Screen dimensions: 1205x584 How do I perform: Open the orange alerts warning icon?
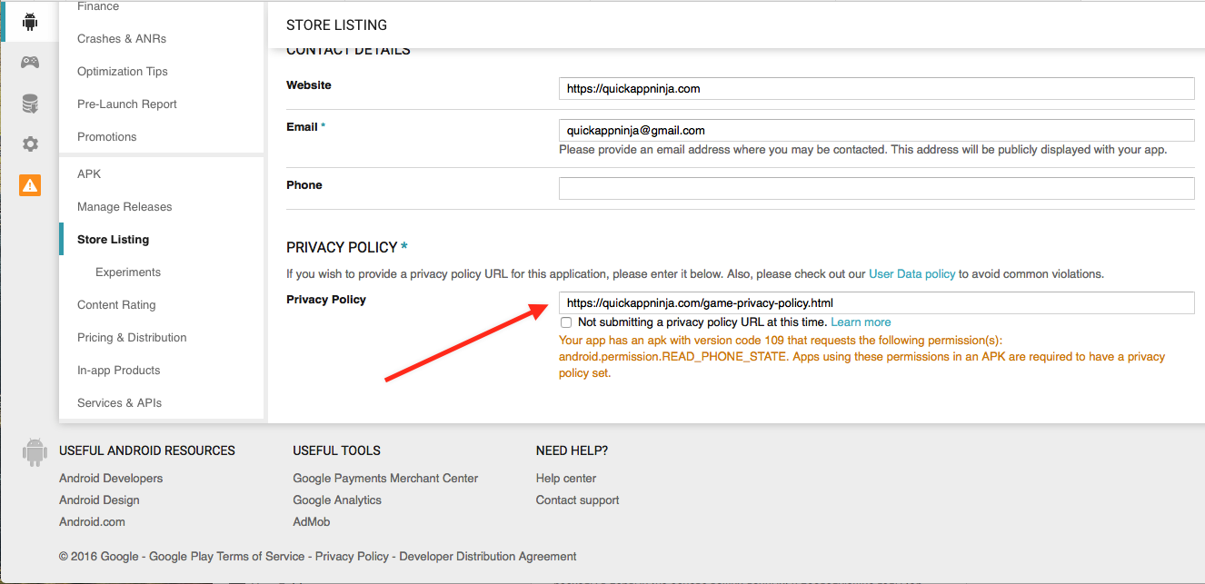(x=30, y=184)
